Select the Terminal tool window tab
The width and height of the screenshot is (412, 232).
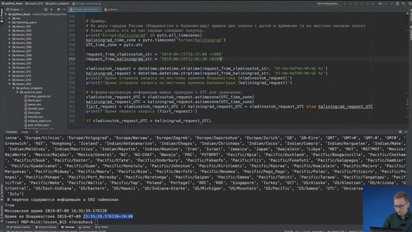[x=68, y=227]
